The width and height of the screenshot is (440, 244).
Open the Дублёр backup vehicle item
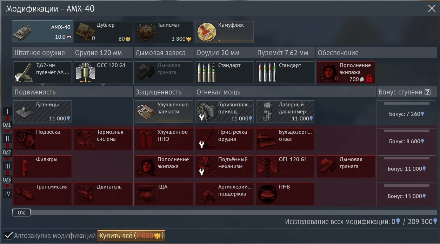tap(103, 32)
